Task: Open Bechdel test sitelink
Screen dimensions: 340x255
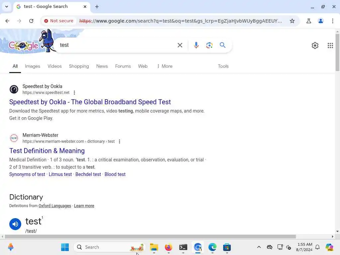Action: 88,174
